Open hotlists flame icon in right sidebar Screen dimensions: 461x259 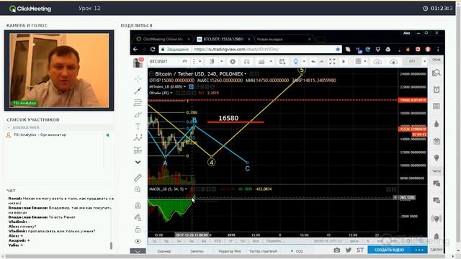pyautogui.click(x=437, y=124)
